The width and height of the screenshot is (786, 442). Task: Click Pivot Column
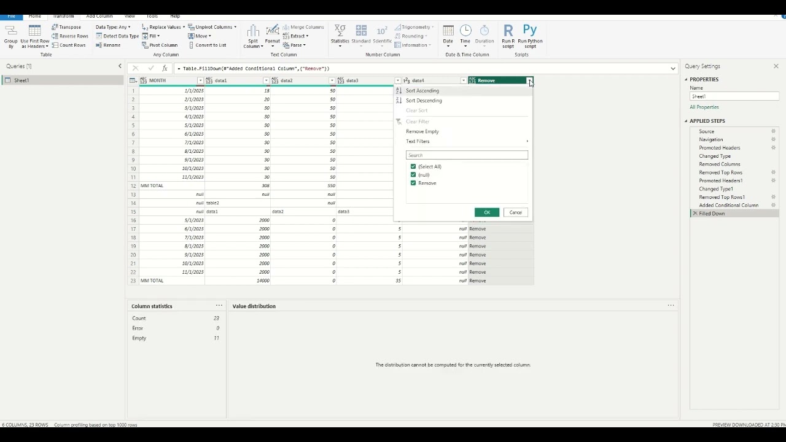pos(160,45)
